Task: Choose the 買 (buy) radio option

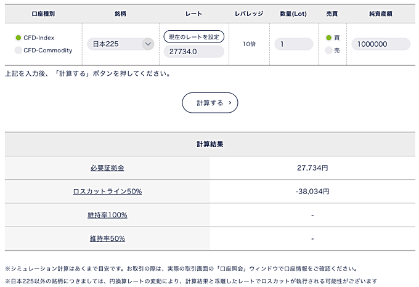Action: click(328, 38)
